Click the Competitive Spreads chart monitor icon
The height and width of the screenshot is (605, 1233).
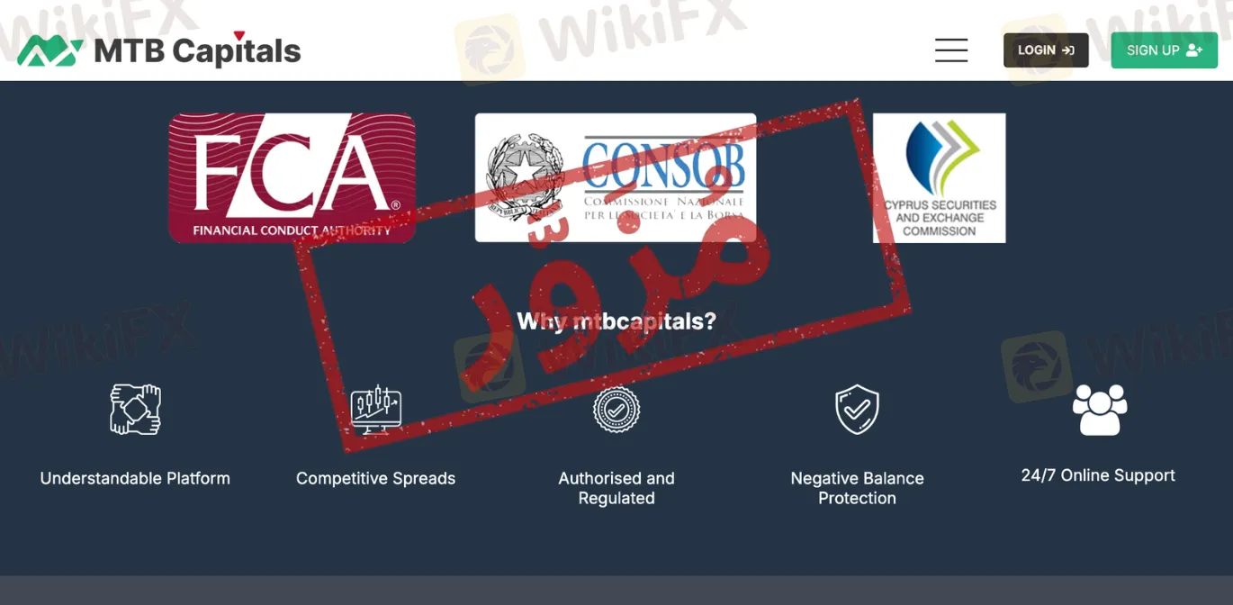(375, 410)
